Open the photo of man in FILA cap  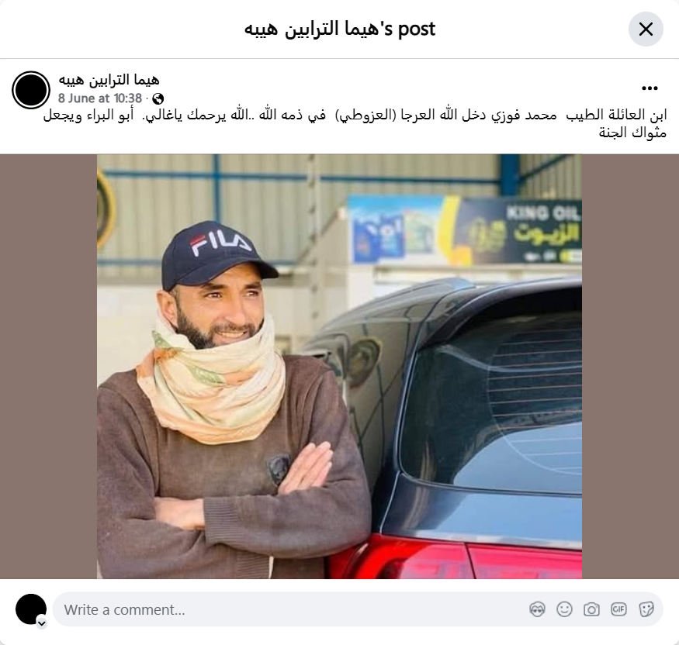tap(340, 367)
